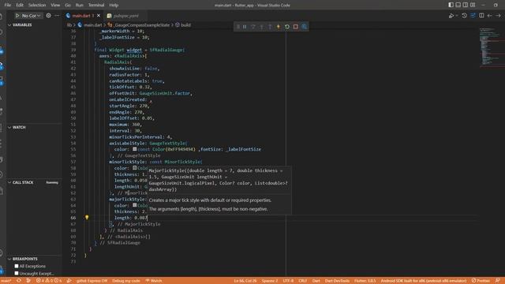This screenshot has height=284, width=505.
Task: Click the main.dart breadcrumb segment
Action: pos(93,24)
